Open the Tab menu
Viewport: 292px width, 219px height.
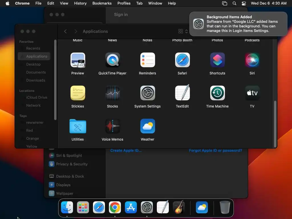click(x=139, y=3)
